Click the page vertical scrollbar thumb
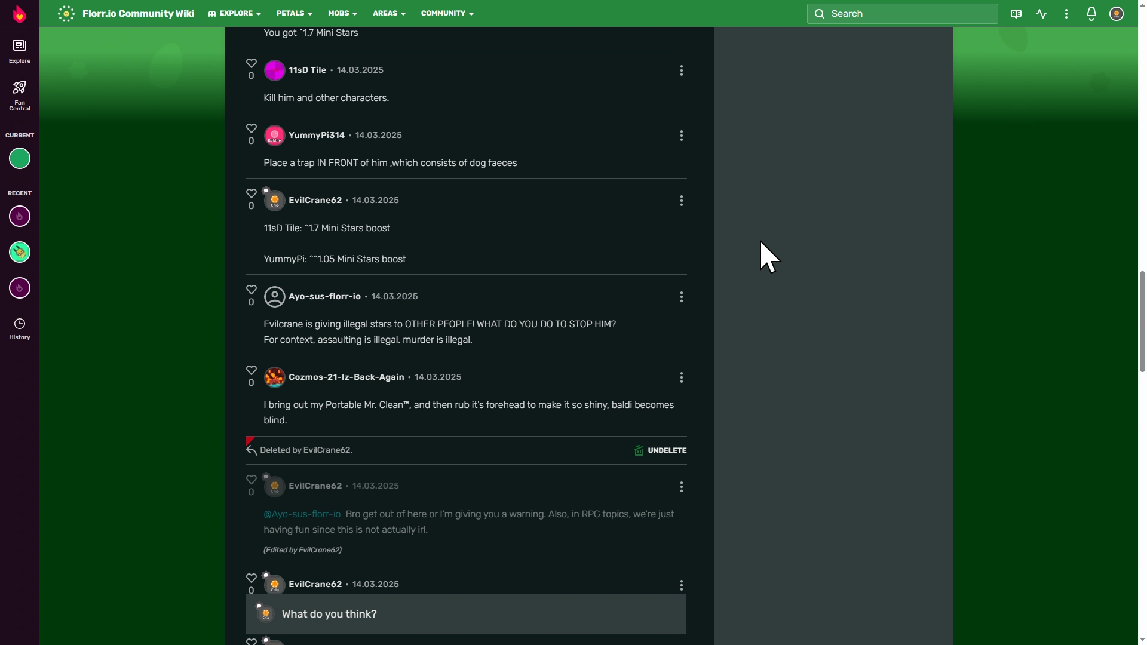Screen dimensions: 1147x645 coord(1142,321)
